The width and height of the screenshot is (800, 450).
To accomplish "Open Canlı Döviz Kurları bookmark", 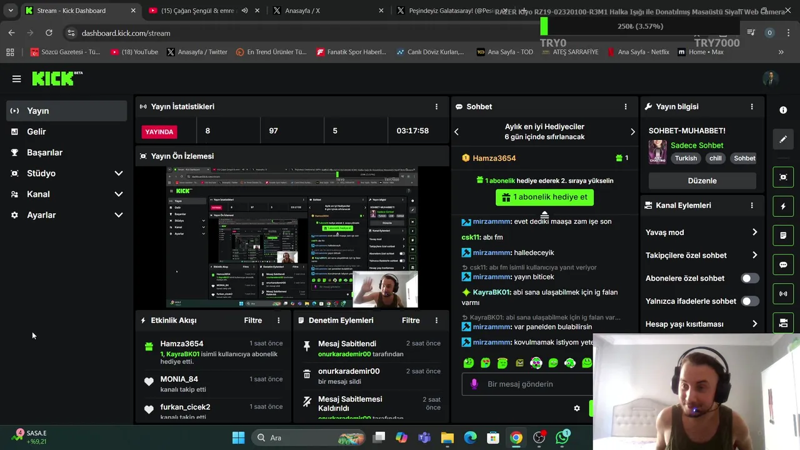I will 430,52.
